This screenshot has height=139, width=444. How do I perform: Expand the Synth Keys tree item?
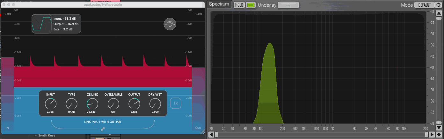click(36, 136)
